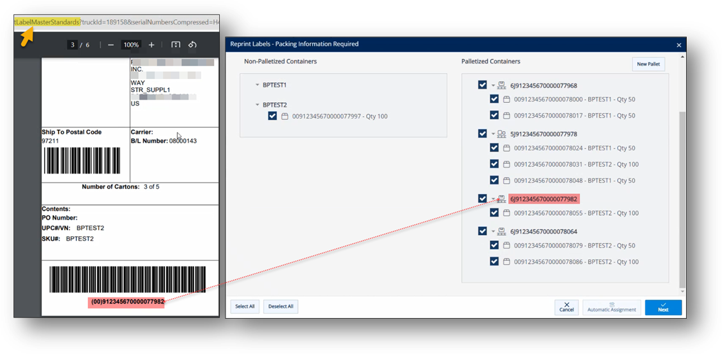
Task: Click pallet icon for 6J912345670000077968
Action: point(502,85)
